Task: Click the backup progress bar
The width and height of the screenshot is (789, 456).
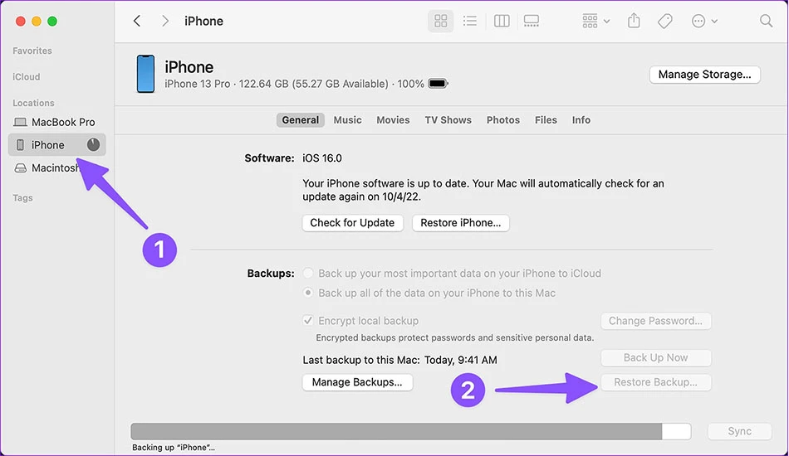Action: point(410,431)
